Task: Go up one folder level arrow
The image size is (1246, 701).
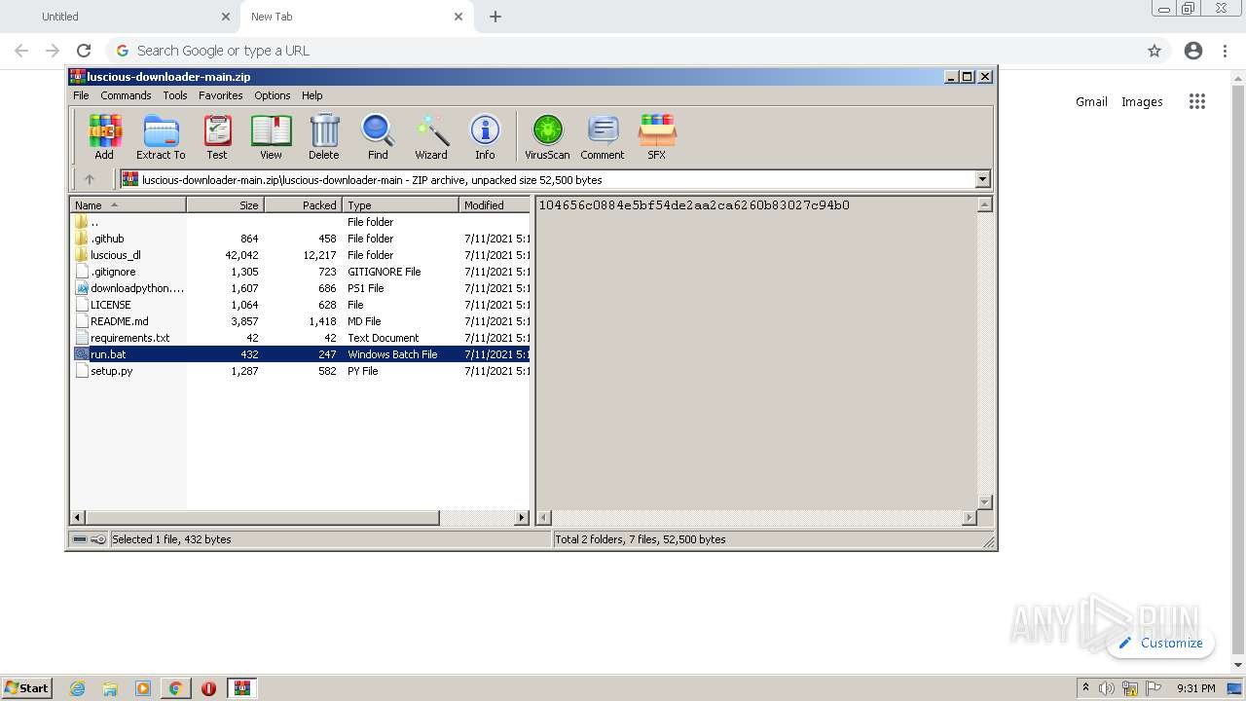Action: [90, 179]
